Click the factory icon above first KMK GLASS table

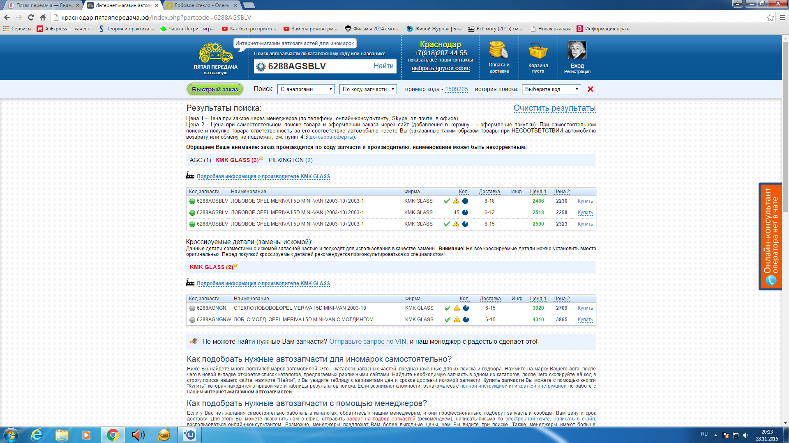pyautogui.click(x=190, y=176)
